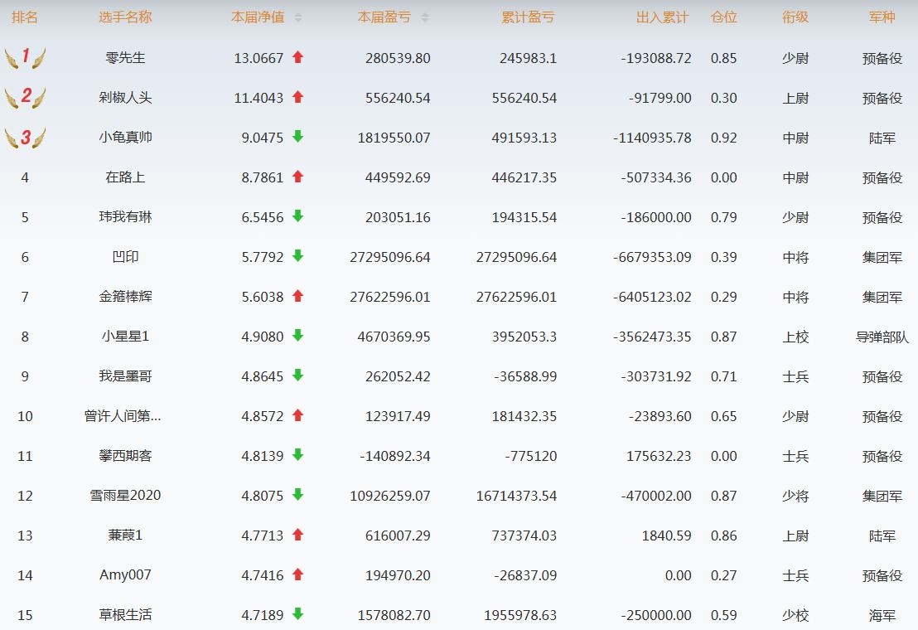Screen dimensions: 918x630
Task: Click green down arrow beside 9.0475
Action: (298, 137)
